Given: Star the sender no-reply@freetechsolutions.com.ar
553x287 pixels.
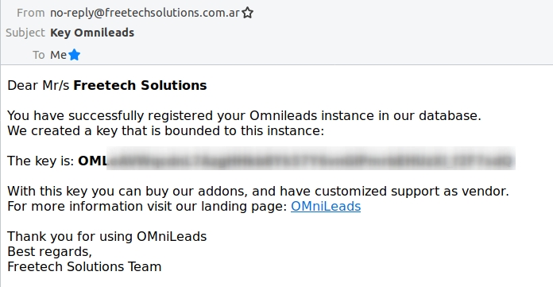Looking at the screenshot, I should [248, 13].
